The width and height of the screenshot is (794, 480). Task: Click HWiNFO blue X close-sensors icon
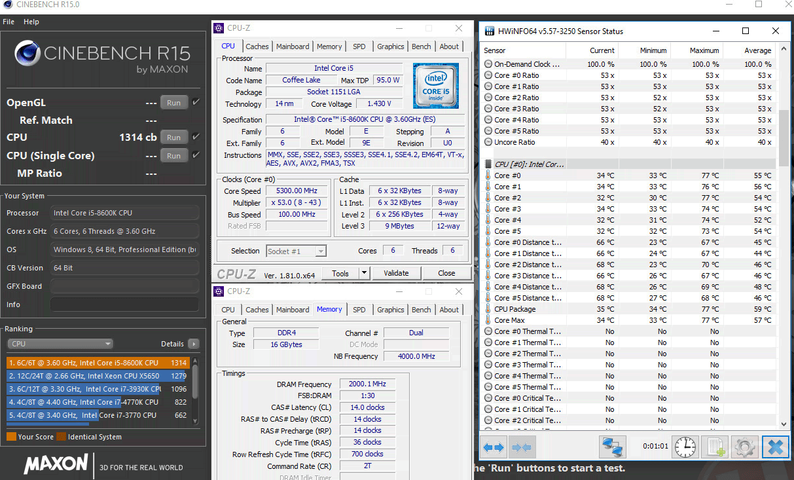tap(775, 447)
